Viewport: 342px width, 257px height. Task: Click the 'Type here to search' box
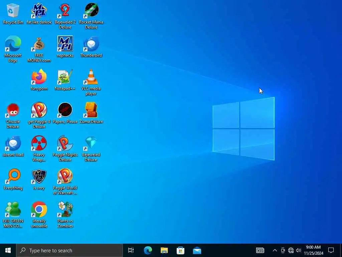[69, 250]
